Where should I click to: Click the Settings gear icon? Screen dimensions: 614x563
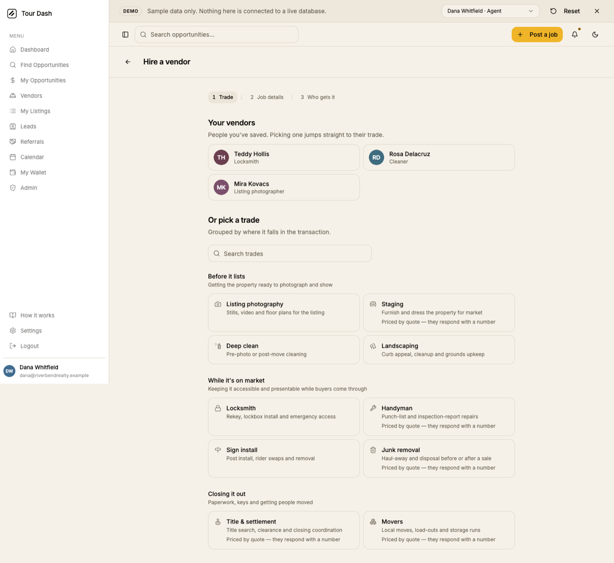(13, 331)
